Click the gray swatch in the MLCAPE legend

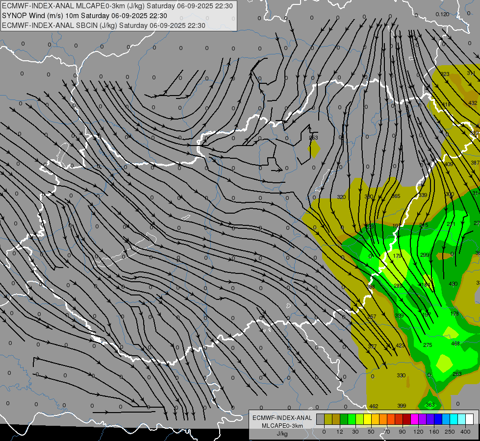pyautogui.click(x=321, y=419)
